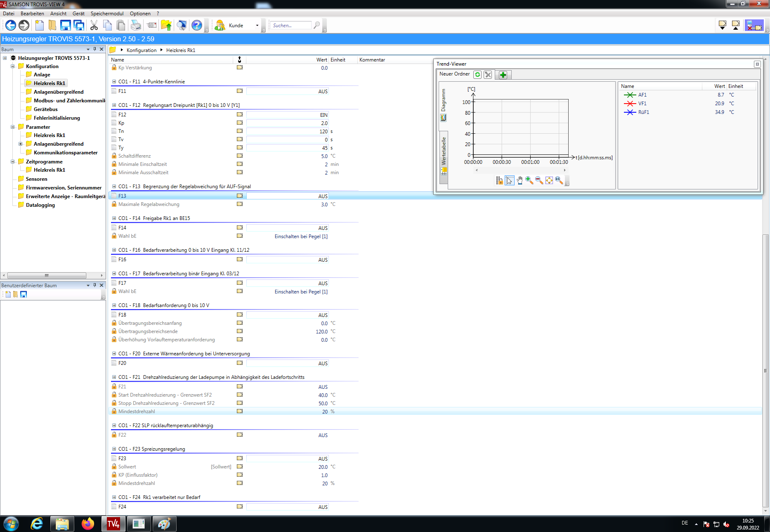The height and width of the screenshot is (532, 770).
Task: Open help with the blue question mark icon
Action: click(x=197, y=26)
